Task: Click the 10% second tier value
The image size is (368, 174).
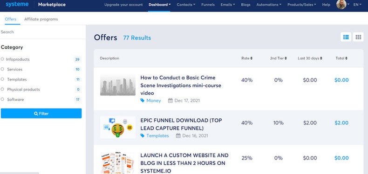Action: point(279,123)
